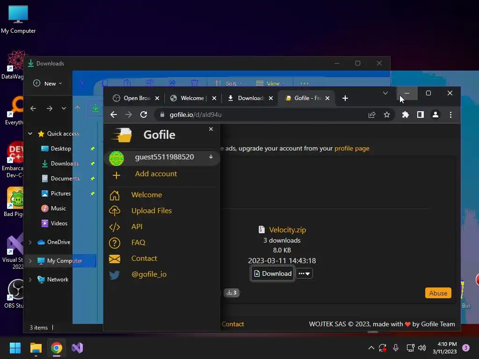
Task: Open View menu in the Downloads window
Action: click(270, 83)
